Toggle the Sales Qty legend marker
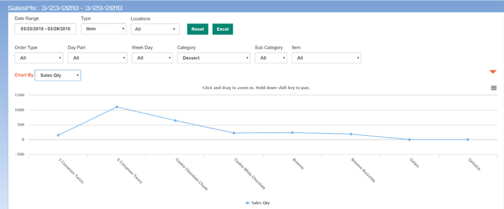504x209 pixels. 247,203
